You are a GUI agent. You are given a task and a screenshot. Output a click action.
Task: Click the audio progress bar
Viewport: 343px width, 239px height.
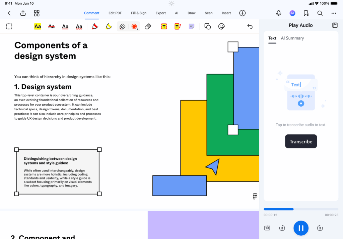tap(301, 209)
